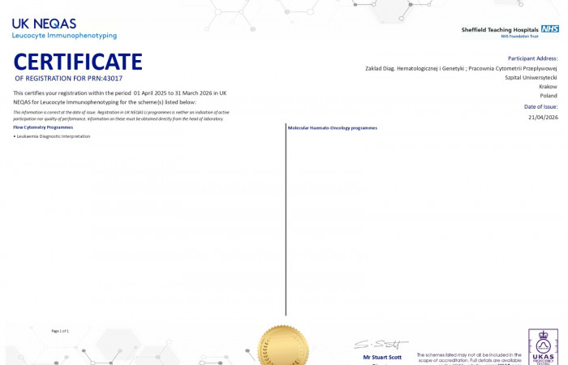This screenshot has height=365, width=568.
Task: Click 'Page 1 of 1' footer text
Action: click(60, 331)
